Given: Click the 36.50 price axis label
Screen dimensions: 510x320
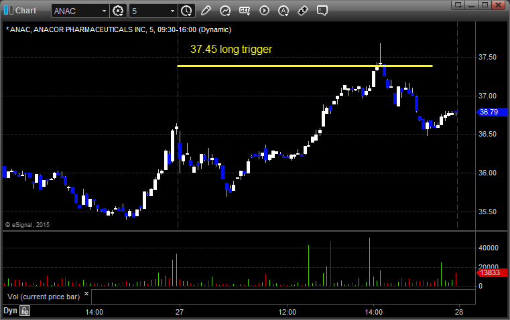Looking at the screenshot, I should (x=488, y=134).
